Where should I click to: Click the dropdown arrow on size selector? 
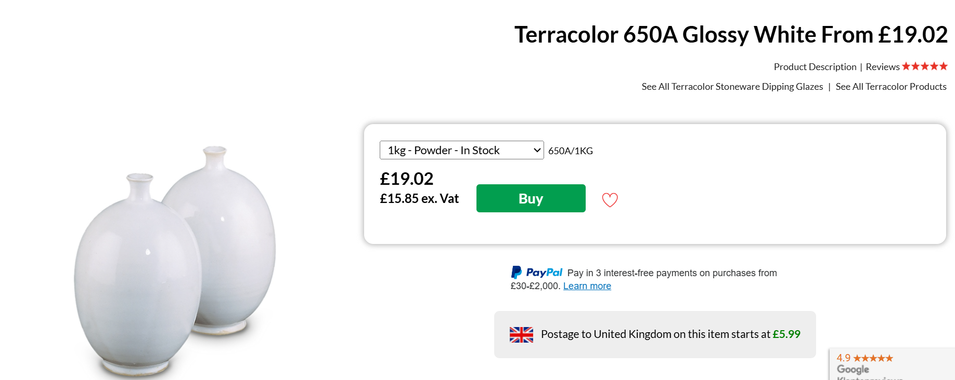(x=537, y=150)
